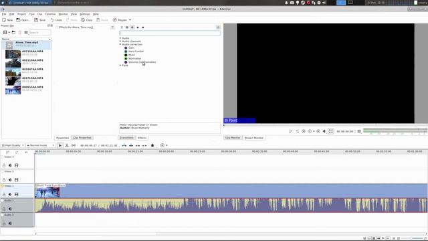
Task: Collapse the Audio correction category
Action: 120,44
